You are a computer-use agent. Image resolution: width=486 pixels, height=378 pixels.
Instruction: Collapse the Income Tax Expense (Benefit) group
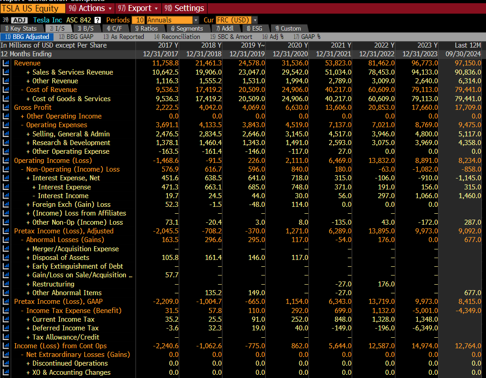22,310
